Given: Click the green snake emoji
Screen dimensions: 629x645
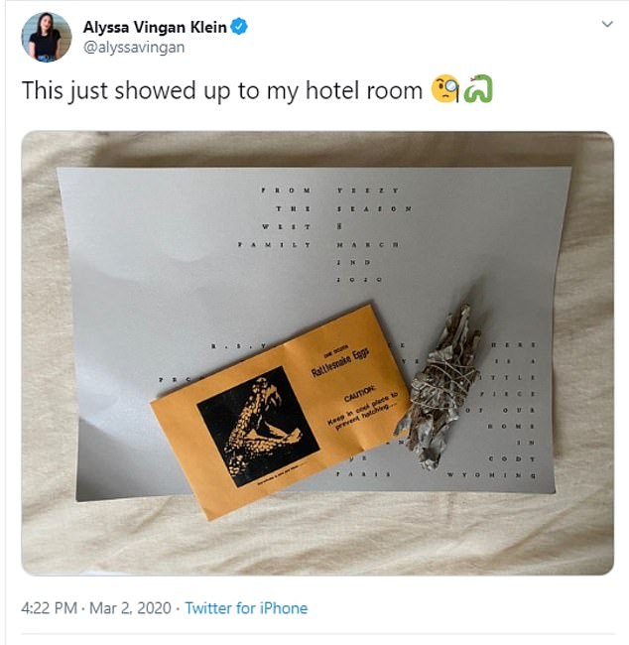Looking at the screenshot, I should 478,89.
